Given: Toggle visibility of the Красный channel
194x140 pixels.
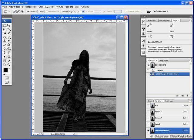Looking at the screenshot, I should pos(148,112).
